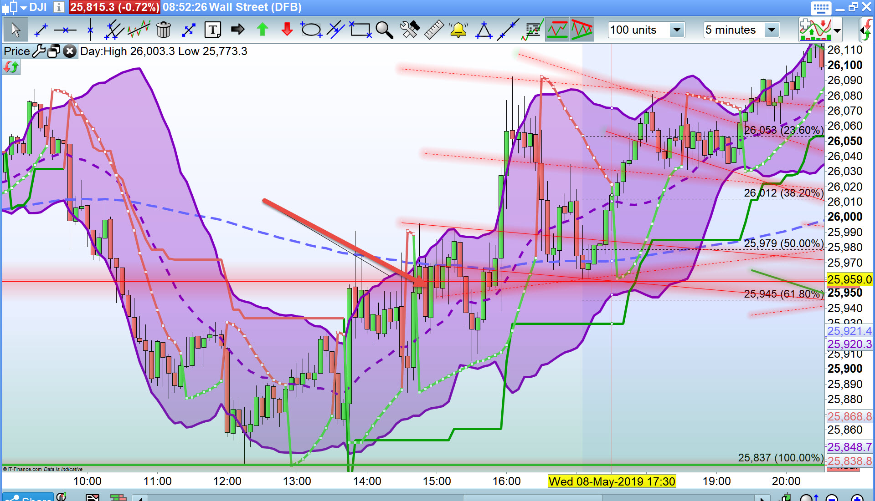The height and width of the screenshot is (501, 875).
Task: Choose the red down arrow marker
Action: 287,30
